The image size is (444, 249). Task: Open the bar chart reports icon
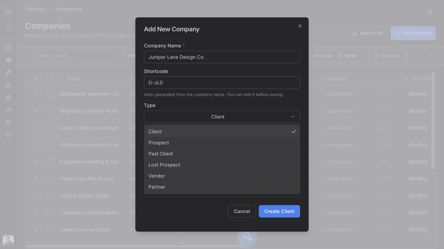click(x=8, y=85)
